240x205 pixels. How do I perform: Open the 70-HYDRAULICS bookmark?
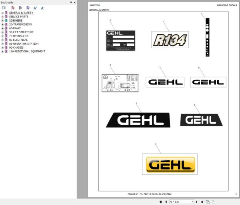pos(19,36)
